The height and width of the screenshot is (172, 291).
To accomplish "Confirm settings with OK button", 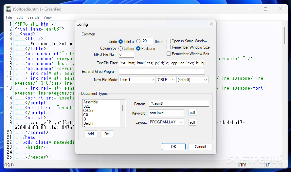I will point(173,146).
